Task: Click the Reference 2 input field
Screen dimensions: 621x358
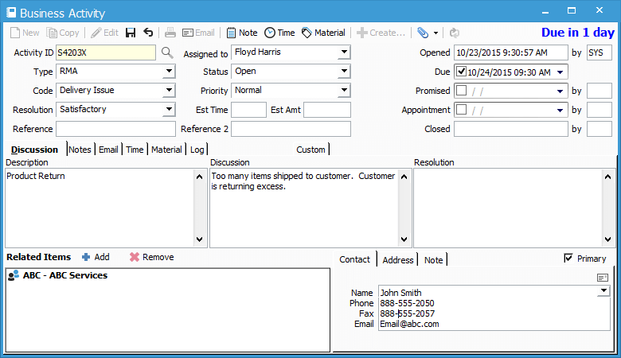Action: tap(291, 129)
